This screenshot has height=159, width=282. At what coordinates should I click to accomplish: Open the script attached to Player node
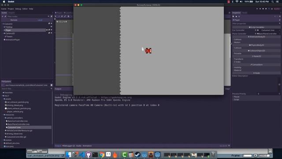(49, 30)
